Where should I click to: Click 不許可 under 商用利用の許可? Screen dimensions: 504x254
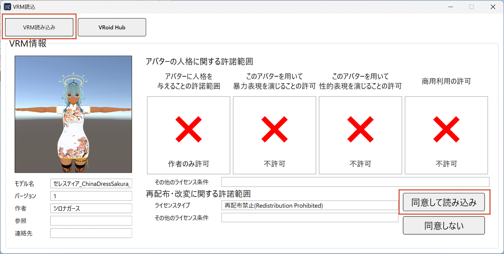pos(446,163)
